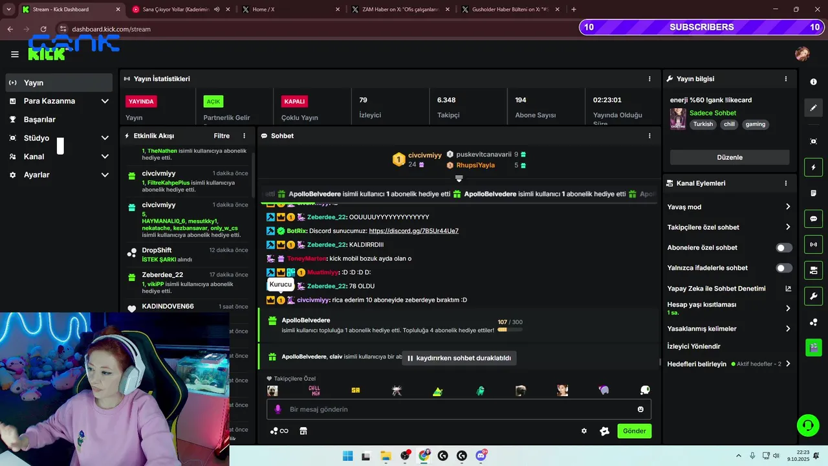Screen dimensions: 828x466
Task: Open Hedefleri belirleyin goals arrow
Action: click(788, 364)
